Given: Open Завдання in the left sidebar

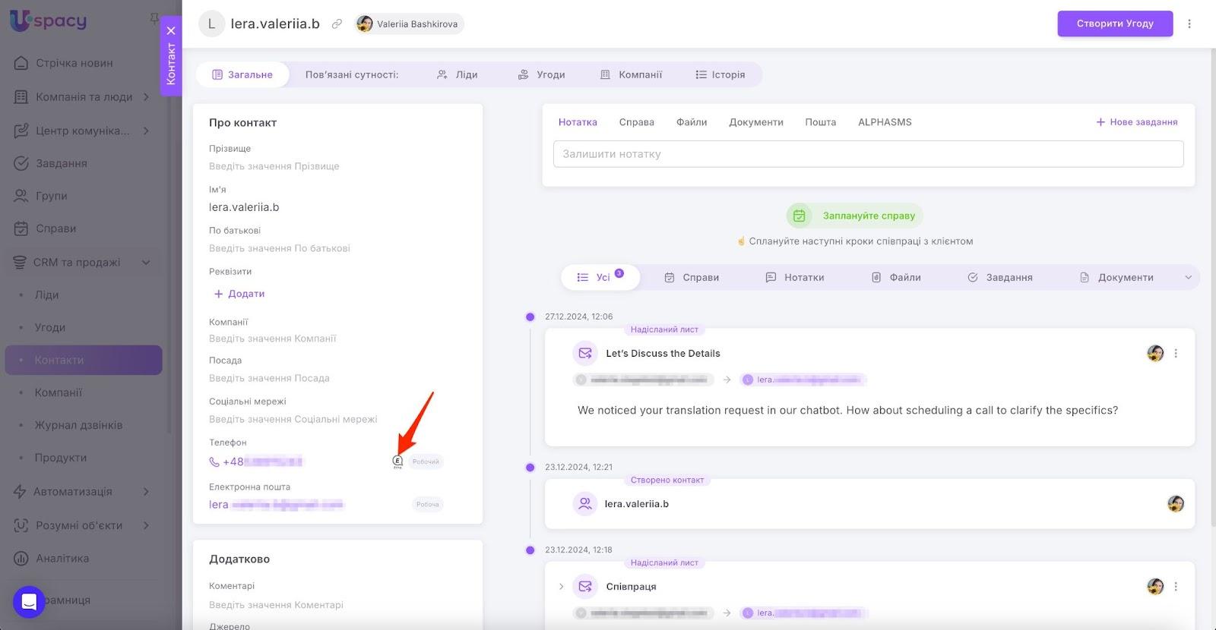Looking at the screenshot, I should [61, 163].
